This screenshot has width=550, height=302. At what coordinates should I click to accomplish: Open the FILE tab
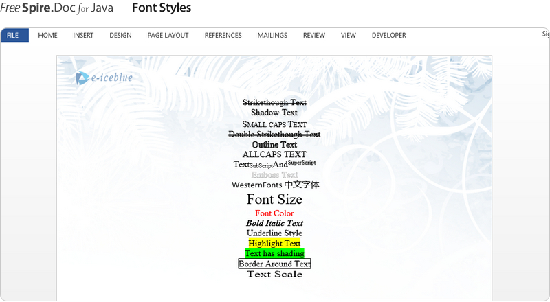pos(14,35)
